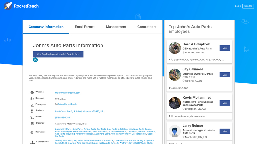Open the CarParts.com competitor link
The image size is (257, 144).
click(121, 141)
